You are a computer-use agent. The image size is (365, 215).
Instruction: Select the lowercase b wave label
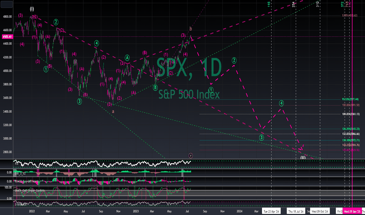pos(191,29)
